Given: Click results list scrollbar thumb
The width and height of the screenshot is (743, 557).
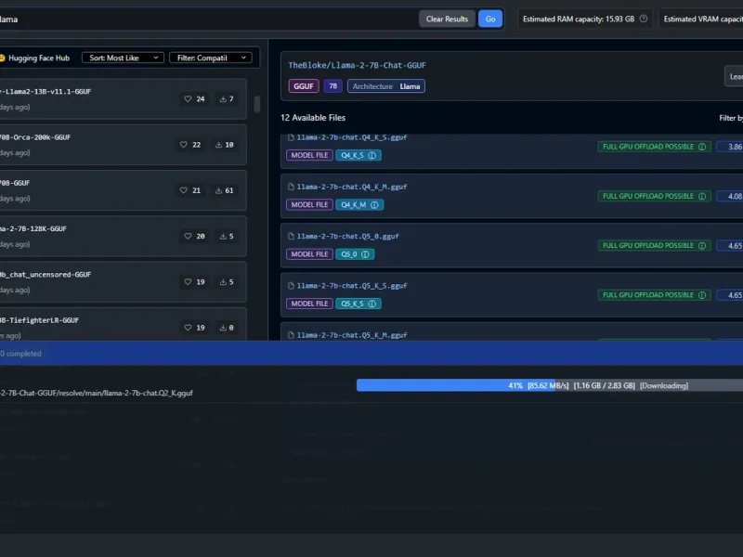Looking at the screenshot, I should (x=257, y=104).
